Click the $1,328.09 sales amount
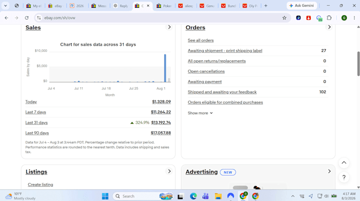 click(x=161, y=102)
